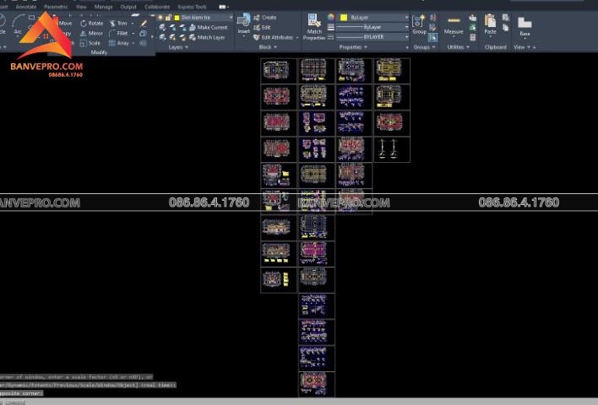Open the Collaborate ribbon tab

(157, 7)
